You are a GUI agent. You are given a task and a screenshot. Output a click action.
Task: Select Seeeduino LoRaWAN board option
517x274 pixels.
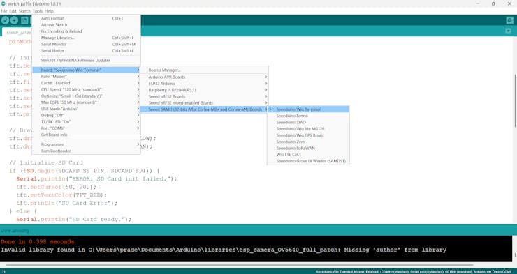pyautogui.click(x=308, y=149)
